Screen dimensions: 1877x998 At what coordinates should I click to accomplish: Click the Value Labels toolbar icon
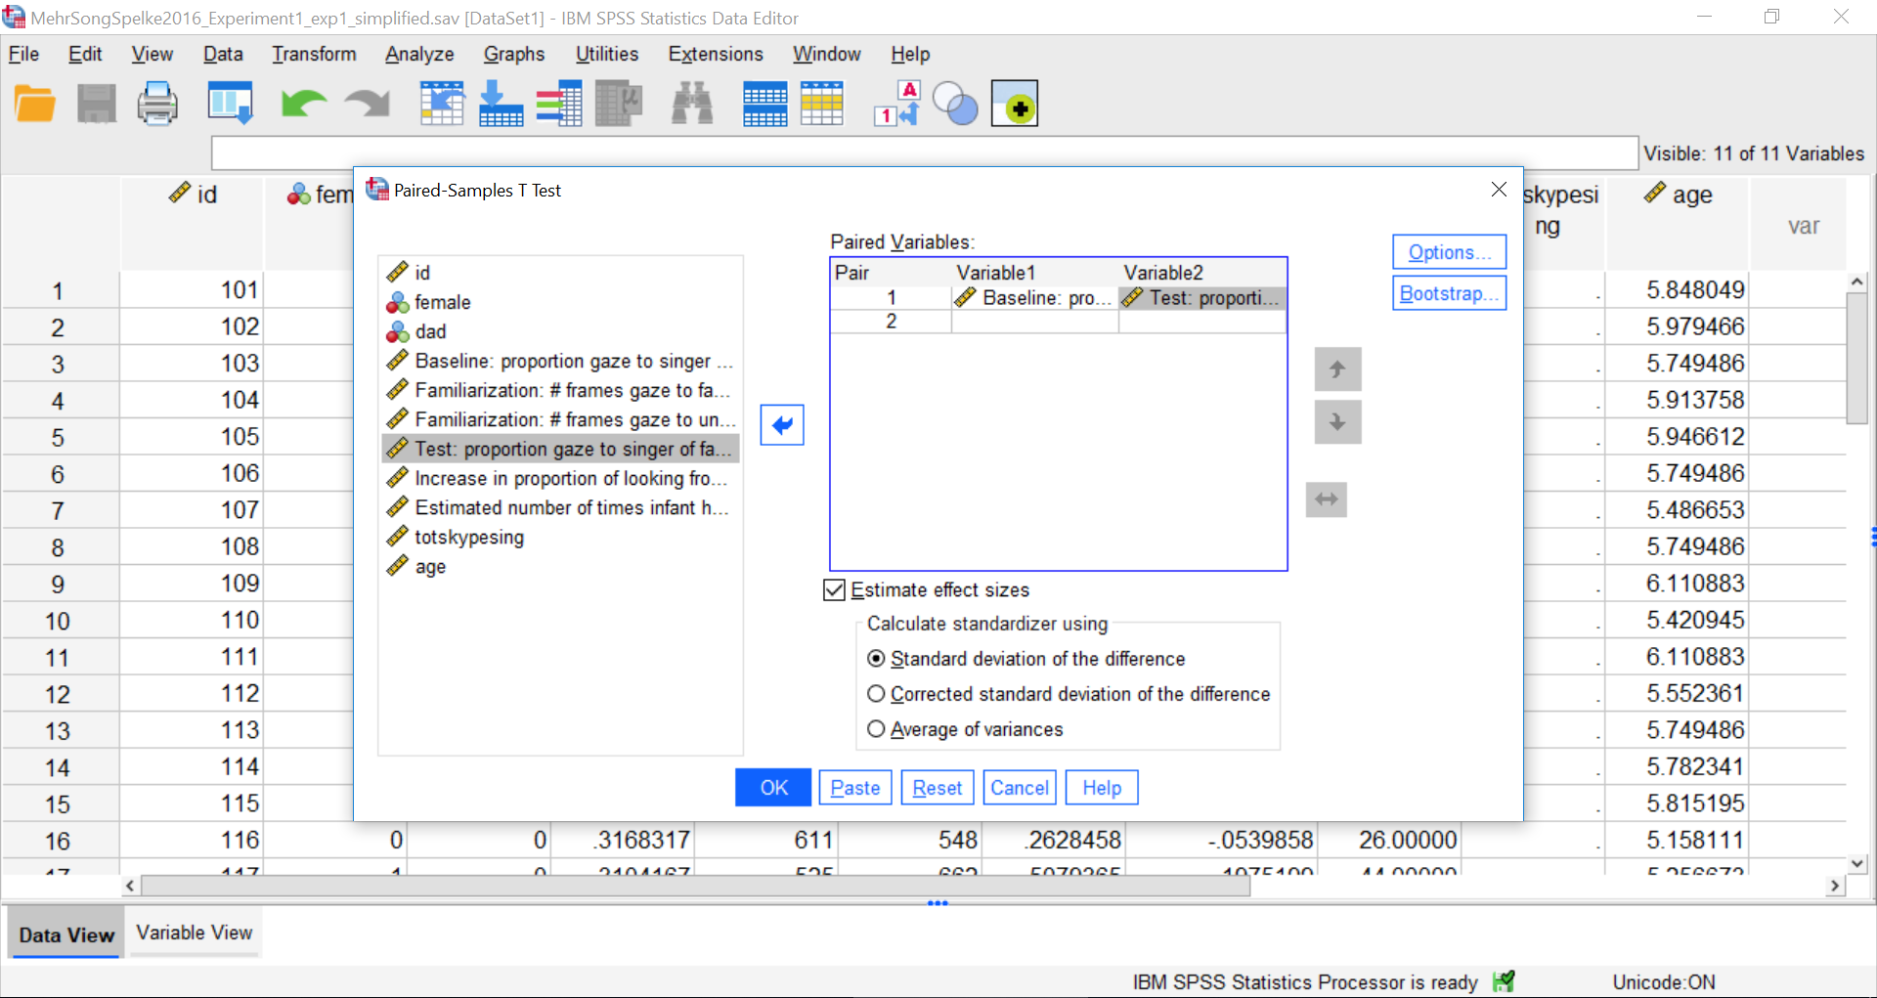click(897, 104)
